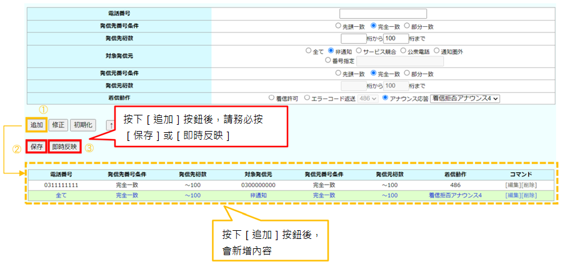Choose 全て under 対象発信元
This screenshot has width=580, height=267.
[x=308, y=51]
